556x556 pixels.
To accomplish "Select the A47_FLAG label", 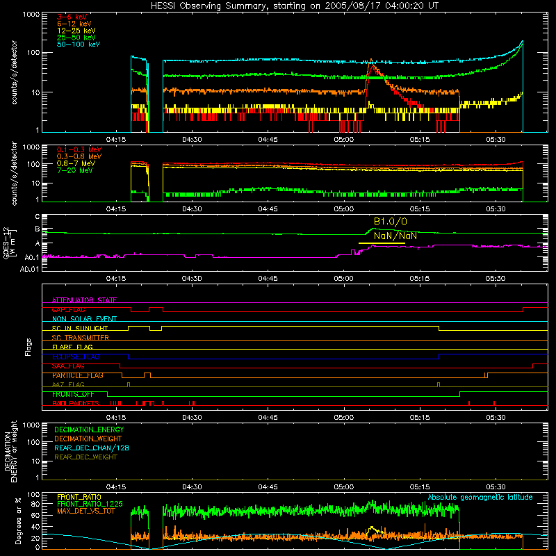I will point(68,384).
